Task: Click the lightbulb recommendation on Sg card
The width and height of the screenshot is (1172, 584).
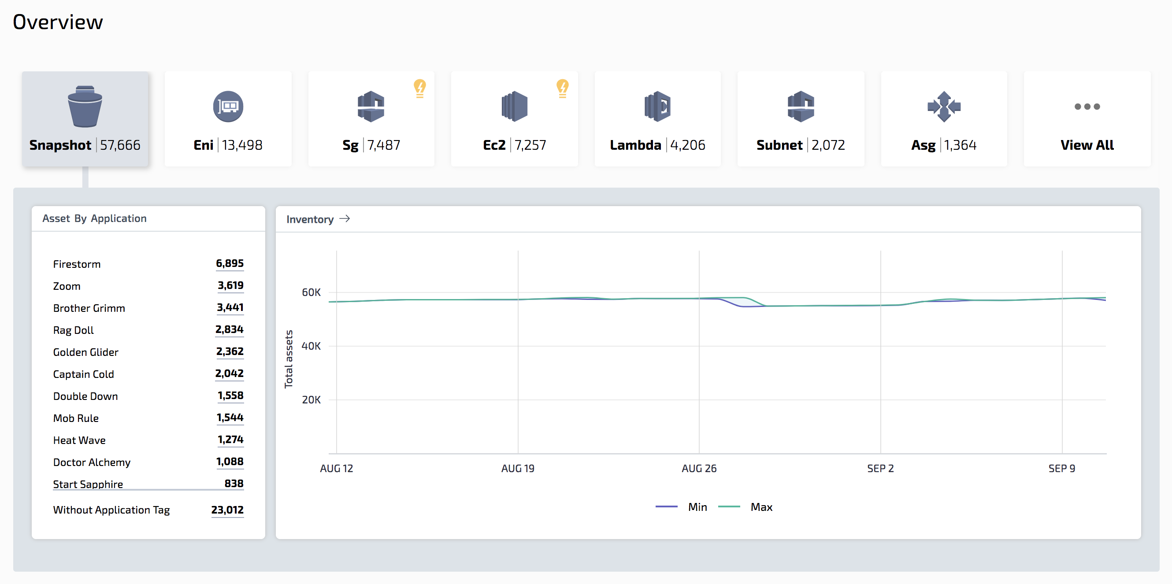Action: pyautogui.click(x=419, y=88)
